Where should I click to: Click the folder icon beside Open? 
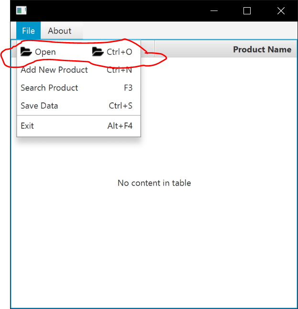coord(26,52)
